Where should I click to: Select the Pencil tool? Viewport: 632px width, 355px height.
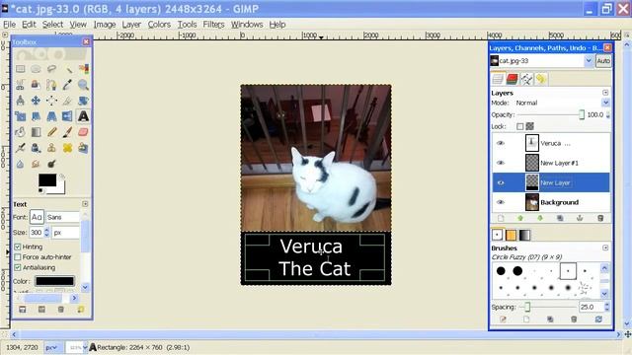[51, 132]
